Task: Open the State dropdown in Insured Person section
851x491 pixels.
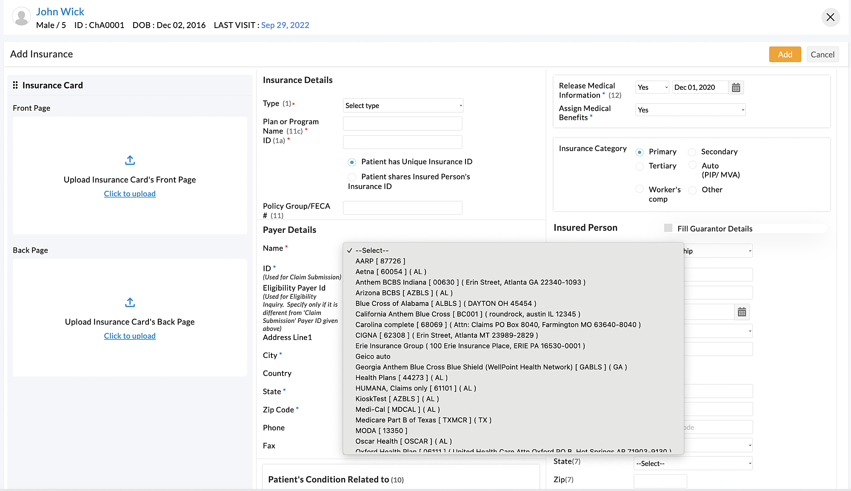Action: tap(693, 463)
